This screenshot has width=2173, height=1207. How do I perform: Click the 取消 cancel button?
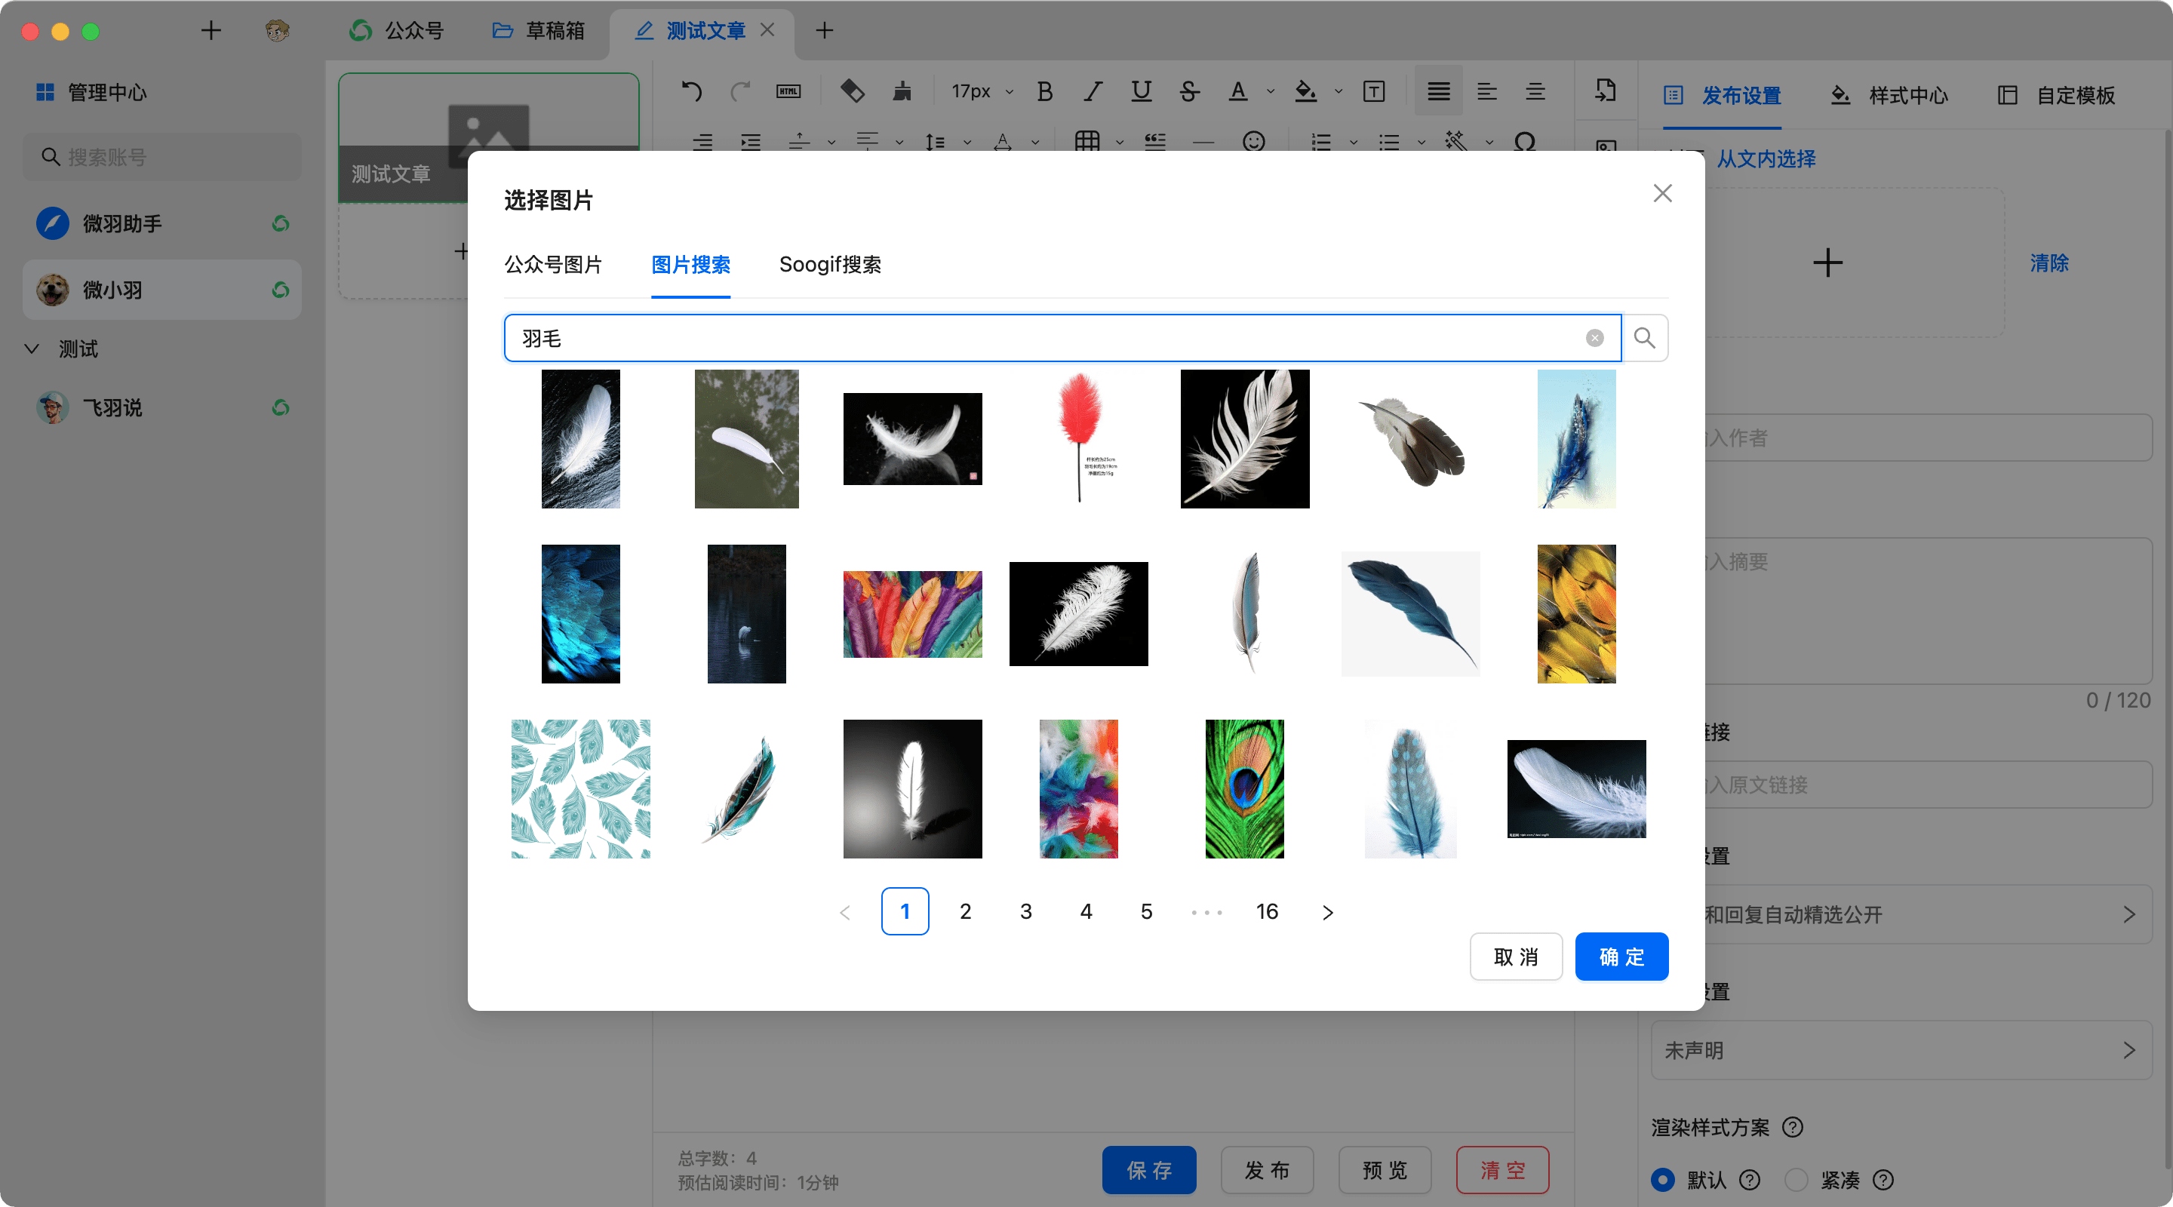tap(1516, 957)
